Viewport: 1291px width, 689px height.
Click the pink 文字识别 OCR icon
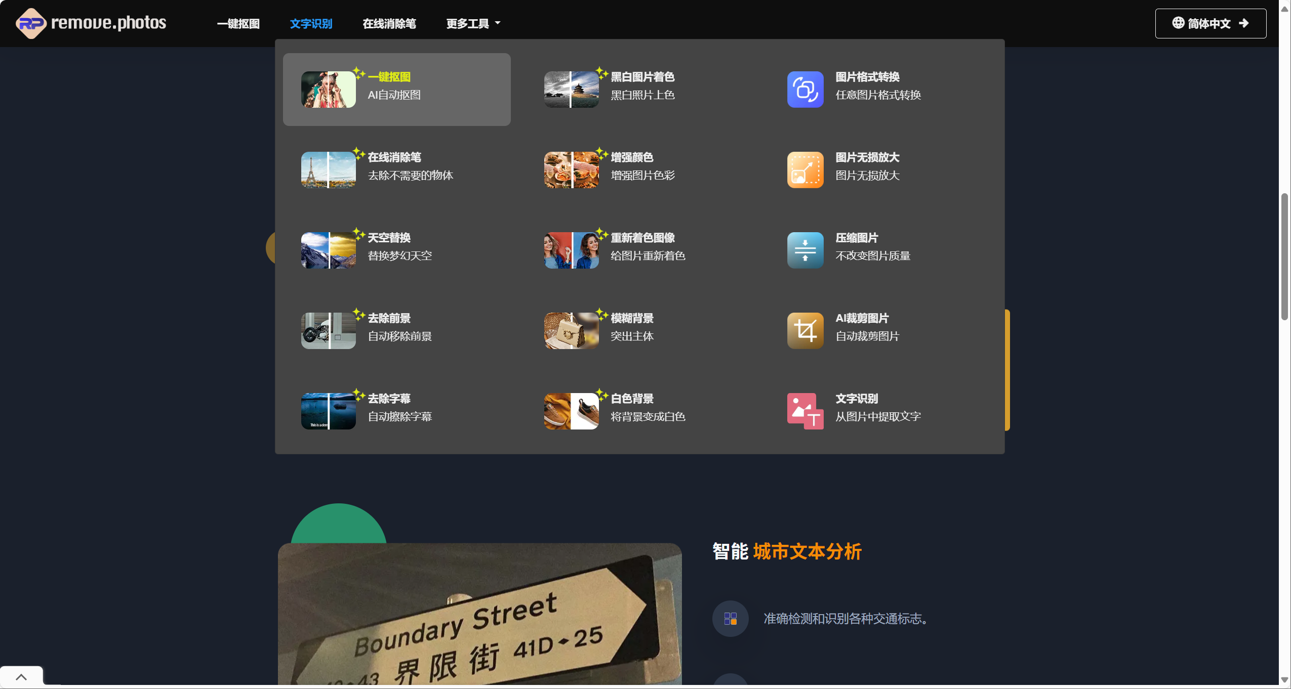(805, 411)
